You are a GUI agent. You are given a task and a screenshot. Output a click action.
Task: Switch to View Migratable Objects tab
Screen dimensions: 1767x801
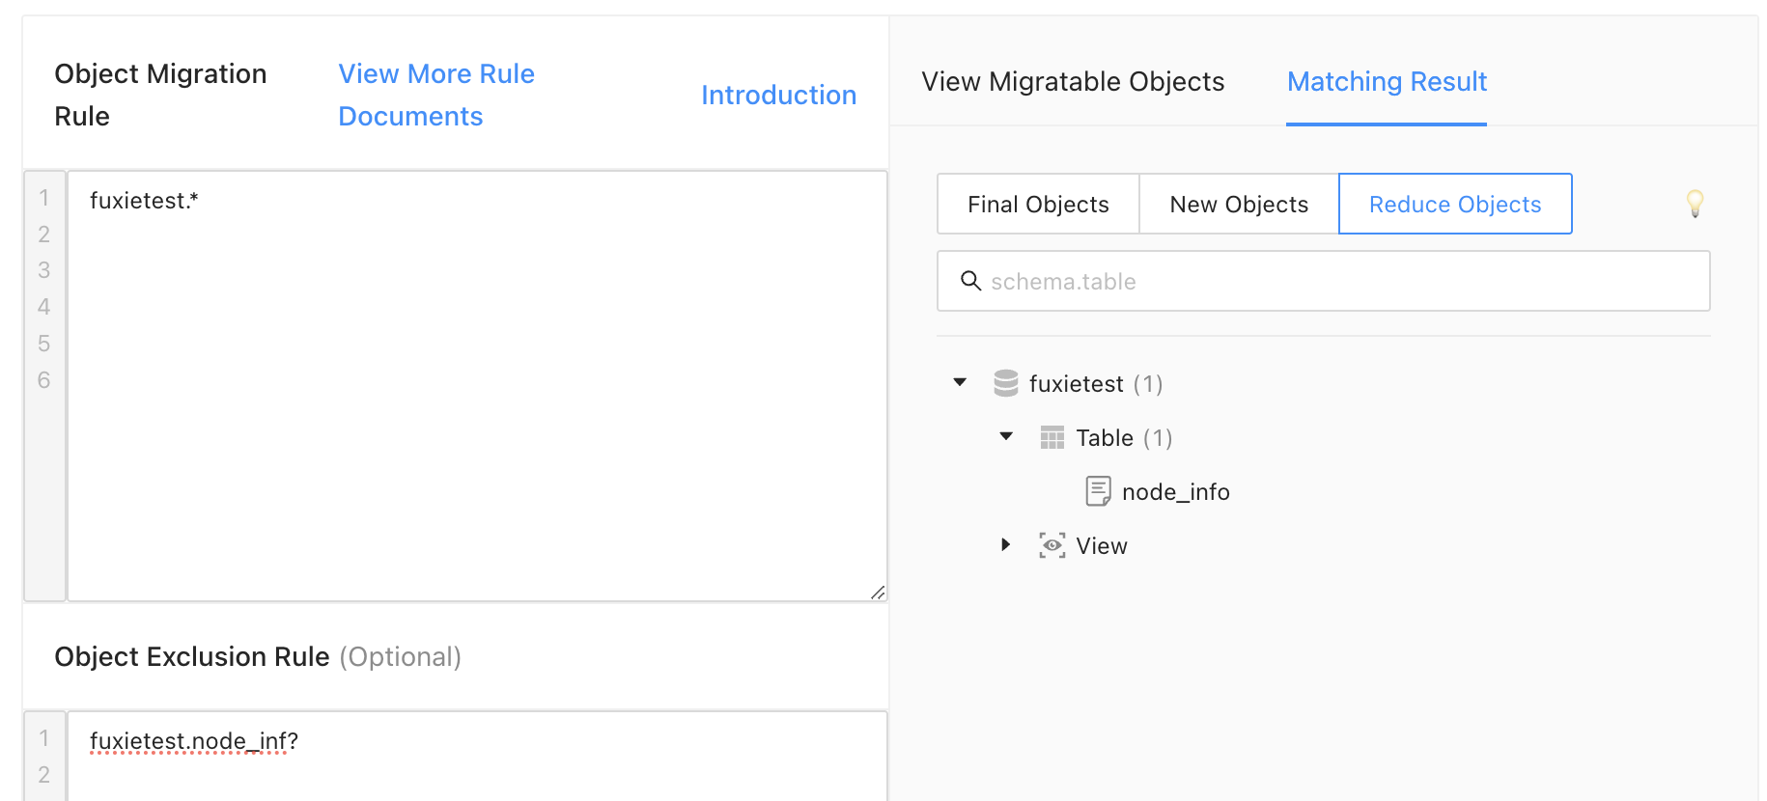tap(1073, 82)
